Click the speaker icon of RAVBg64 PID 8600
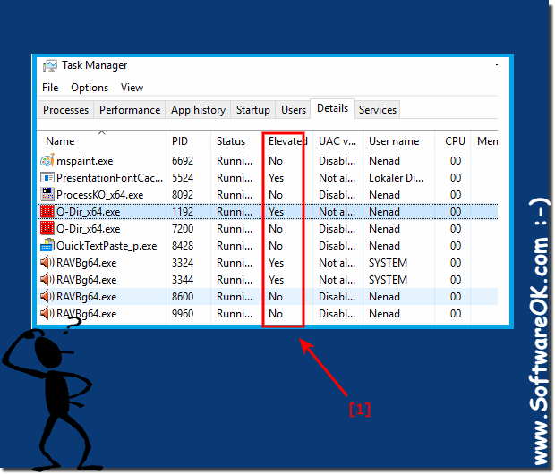 tap(47, 296)
